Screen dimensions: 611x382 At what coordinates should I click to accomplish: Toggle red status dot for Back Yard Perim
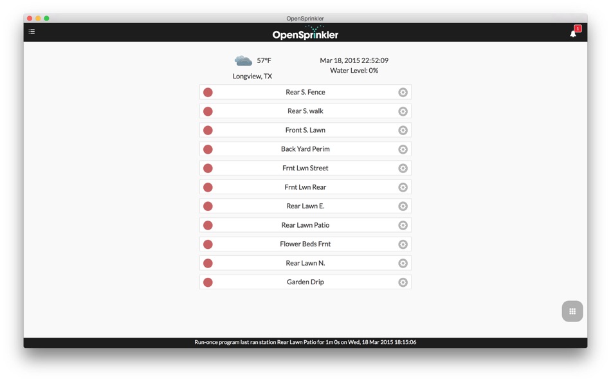pos(208,149)
